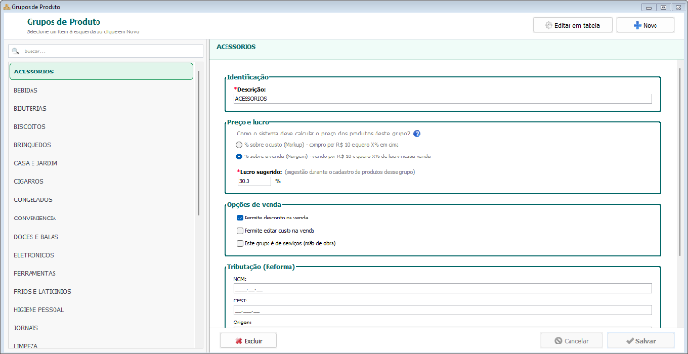Image resolution: width=688 pixels, height=354 pixels.
Task: Select BISCOITOS in the group list
Action: (x=101, y=127)
